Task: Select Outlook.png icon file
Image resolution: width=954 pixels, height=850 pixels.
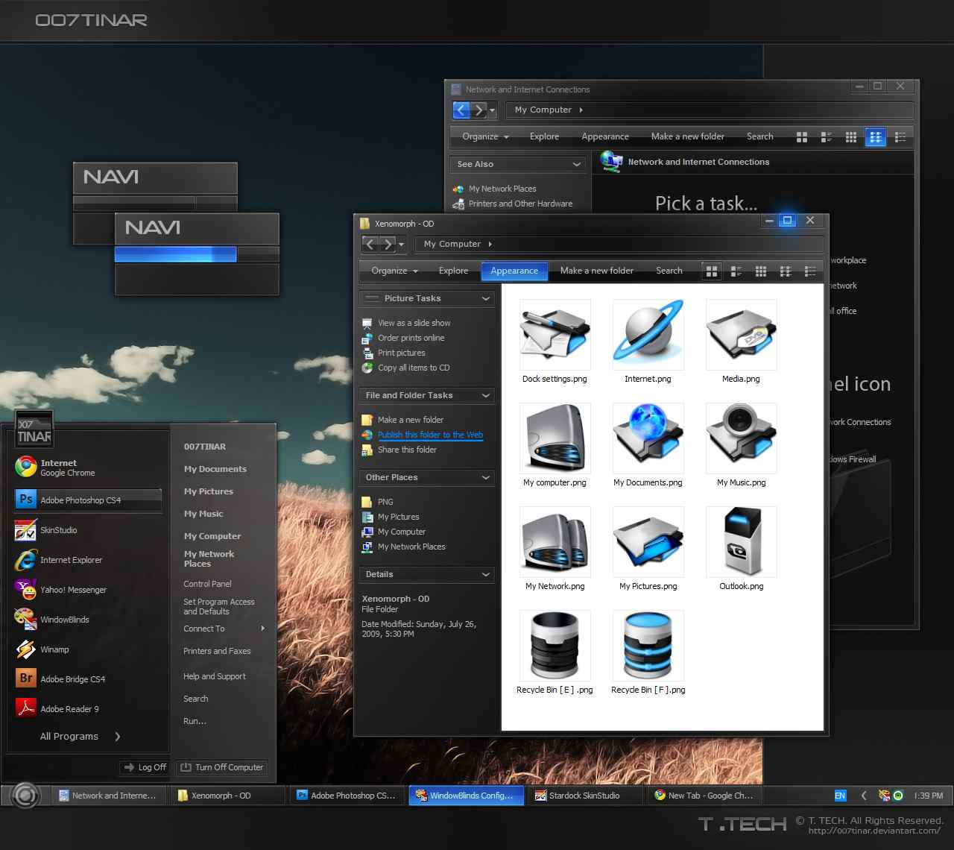Action: coord(741,542)
